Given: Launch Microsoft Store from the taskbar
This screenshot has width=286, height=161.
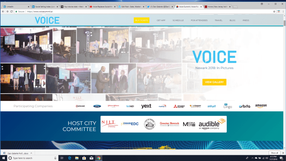Looking at the screenshot, I should [x=84, y=158].
